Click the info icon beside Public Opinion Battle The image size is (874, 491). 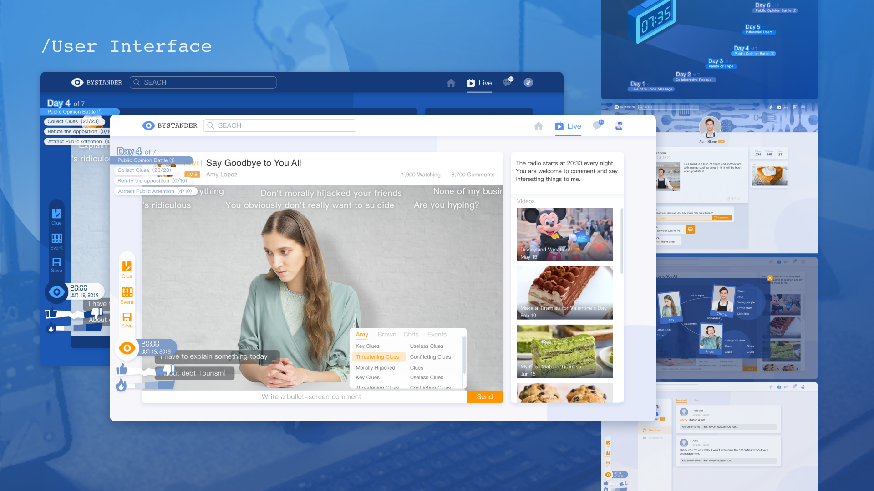click(172, 160)
